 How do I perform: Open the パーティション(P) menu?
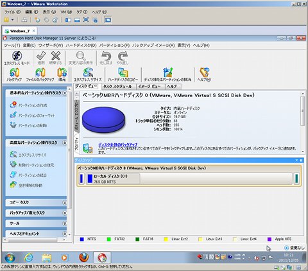pyautogui.click(x=114, y=46)
